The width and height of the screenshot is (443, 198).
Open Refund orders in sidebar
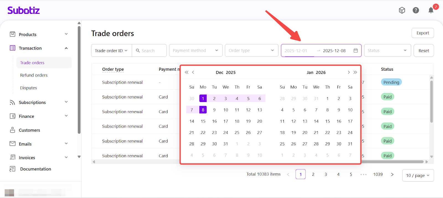point(34,75)
